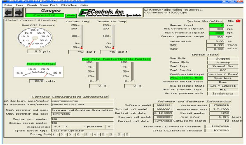The width and height of the screenshot is (246, 145).
Task: Click the Emissions Calibration Checksum field
Action: [217, 126]
